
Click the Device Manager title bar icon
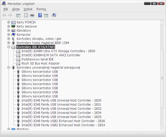pos(4,3)
